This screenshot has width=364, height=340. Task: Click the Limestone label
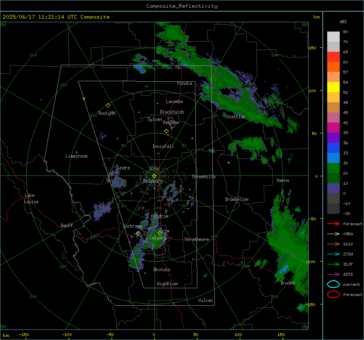pyautogui.click(x=76, y=156)
